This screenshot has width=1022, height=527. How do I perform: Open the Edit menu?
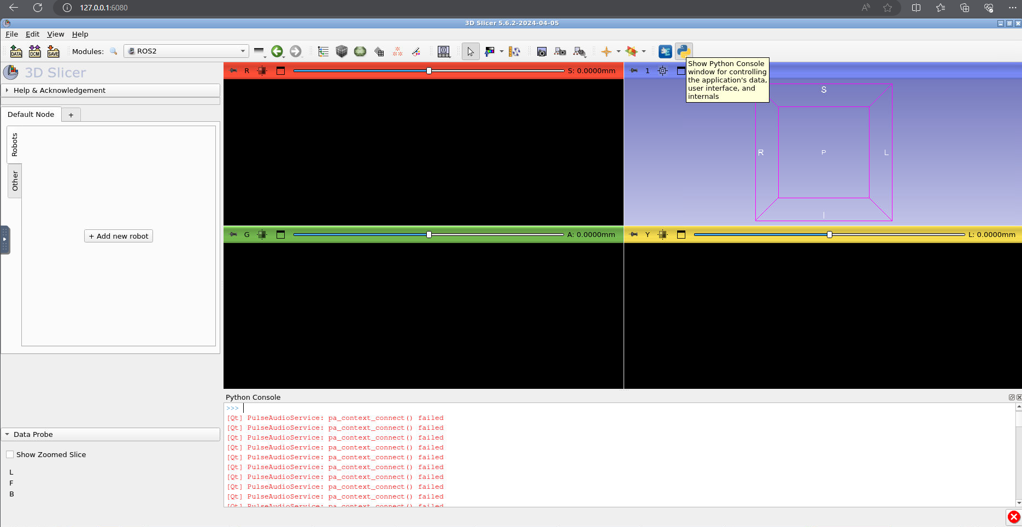coord(32,34)
